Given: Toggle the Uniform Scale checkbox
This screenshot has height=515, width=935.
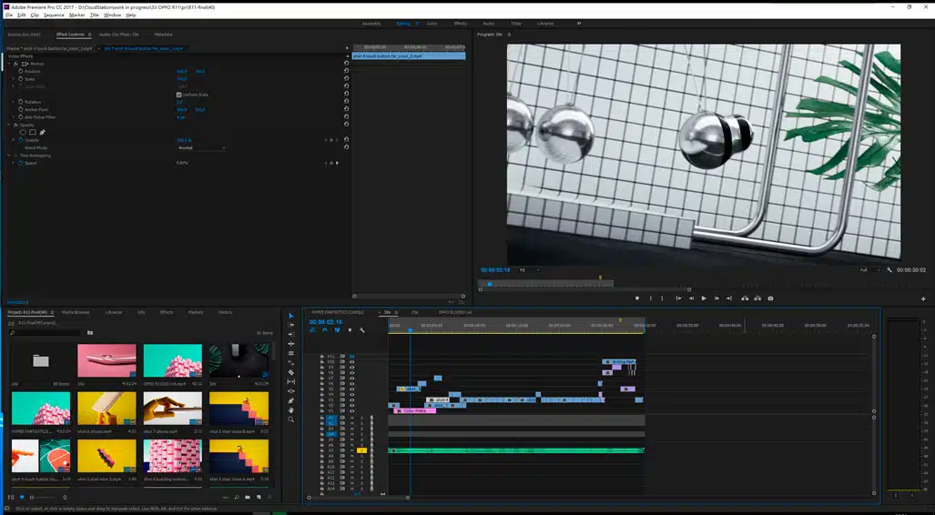Looking at the screenshot, I should 178,95.
